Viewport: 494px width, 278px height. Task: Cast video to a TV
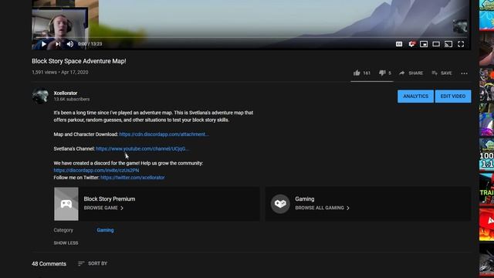click(448, 44)
